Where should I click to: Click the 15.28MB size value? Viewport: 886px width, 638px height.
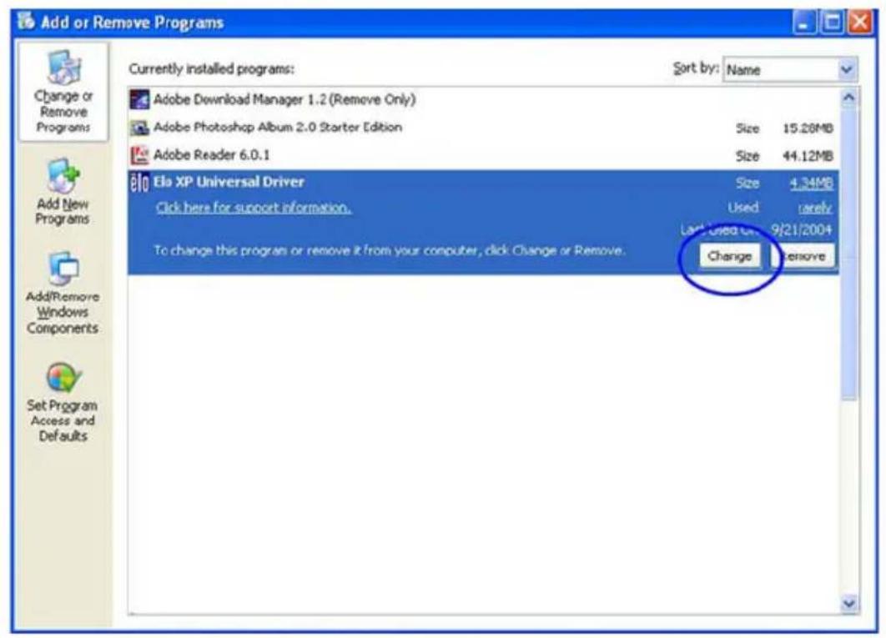808,128
